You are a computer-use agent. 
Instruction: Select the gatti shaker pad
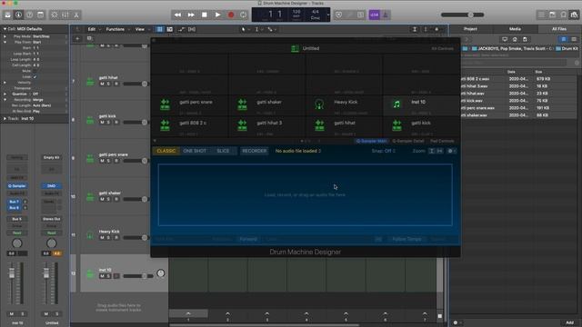point(266,105)
